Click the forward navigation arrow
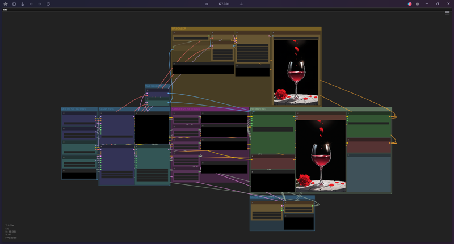Viewport: 454px width, 244px height. [40, 4]
